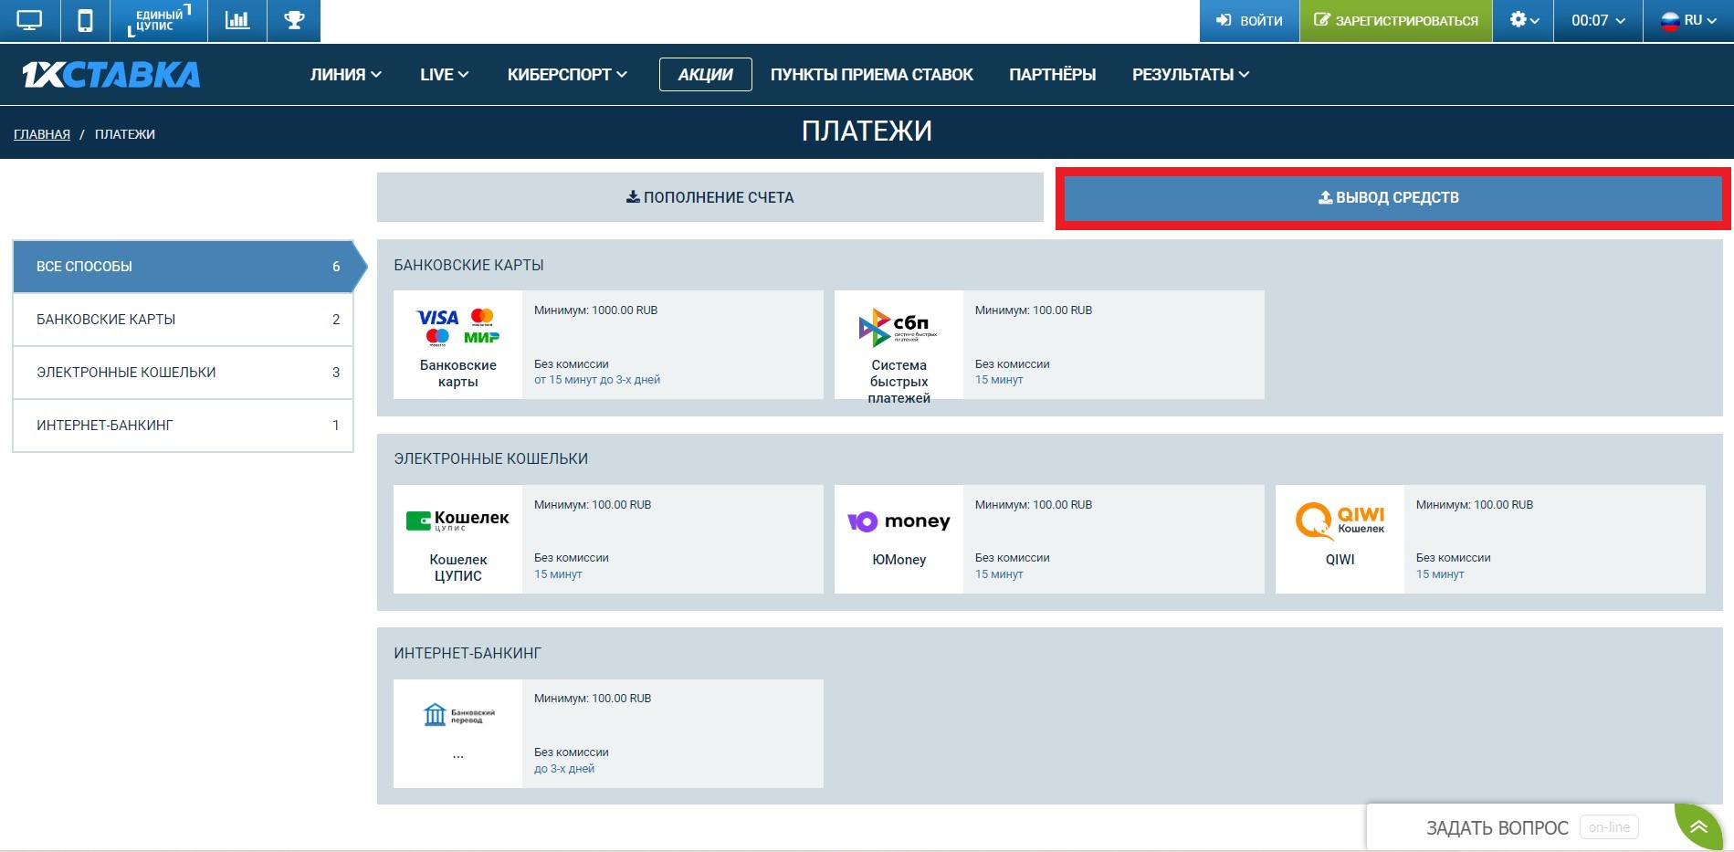Open the trophy results icon
The image size is (1734, 852).
click(x=294, y=20)
